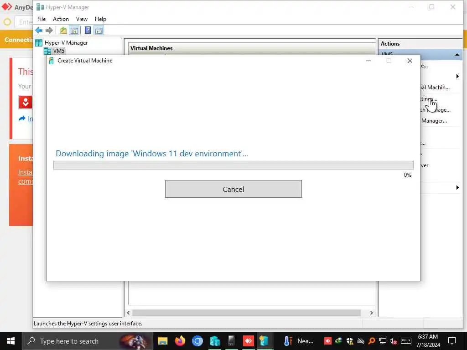Image resolution: width=467 pixels, height=350 pixels.
Task: Click the action ending in 'al Machin...'
Action: click(x=435, y=87)
